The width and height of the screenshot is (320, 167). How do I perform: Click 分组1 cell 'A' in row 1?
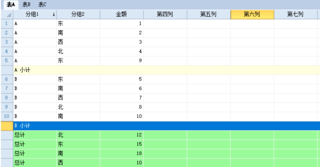35,23
